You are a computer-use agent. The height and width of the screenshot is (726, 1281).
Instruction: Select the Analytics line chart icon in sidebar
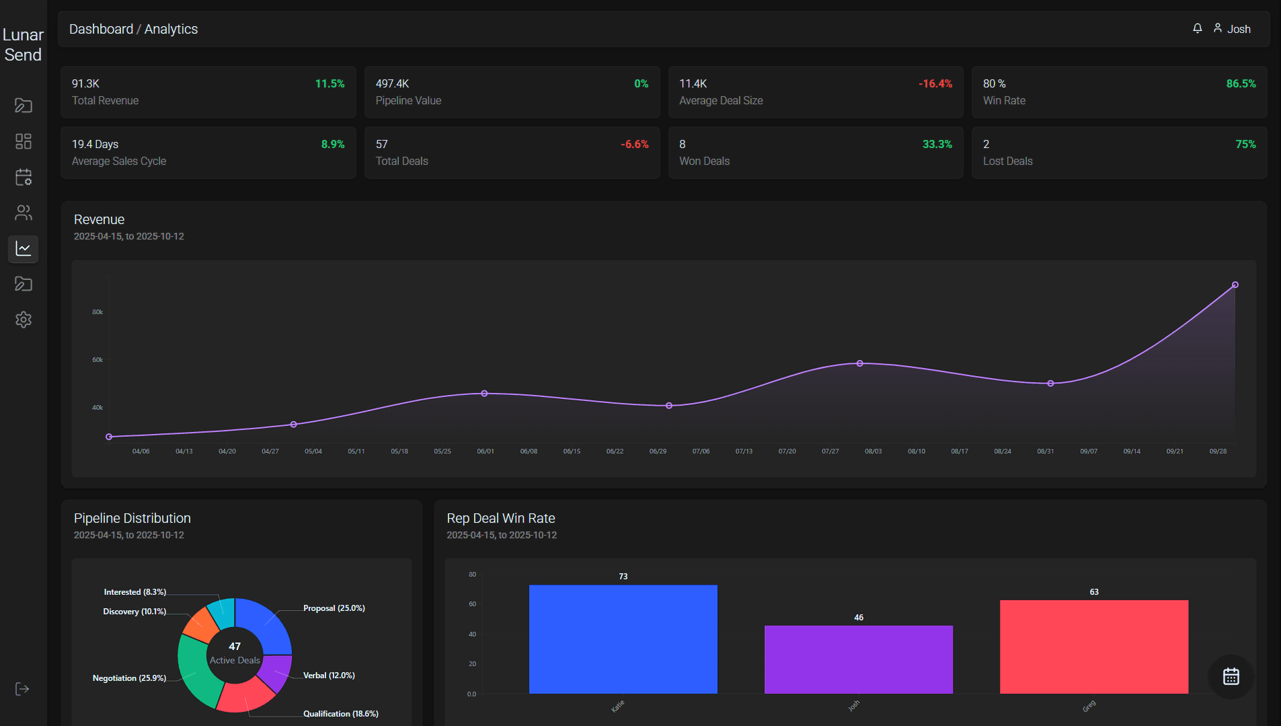(24, 249)
